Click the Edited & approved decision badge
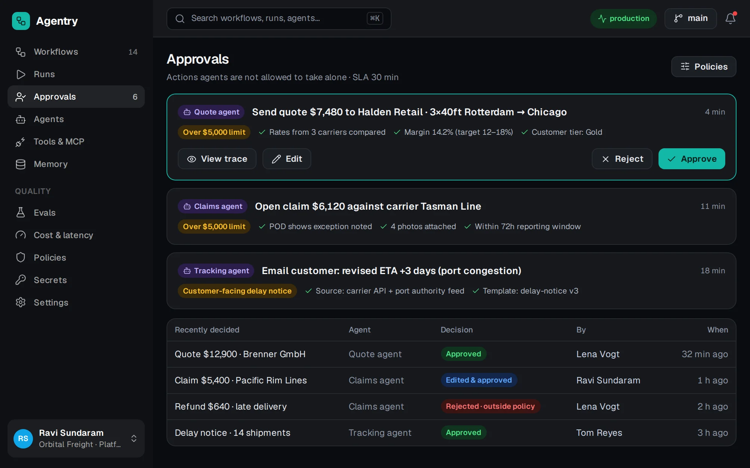750x468 pixels. point(478,380)
